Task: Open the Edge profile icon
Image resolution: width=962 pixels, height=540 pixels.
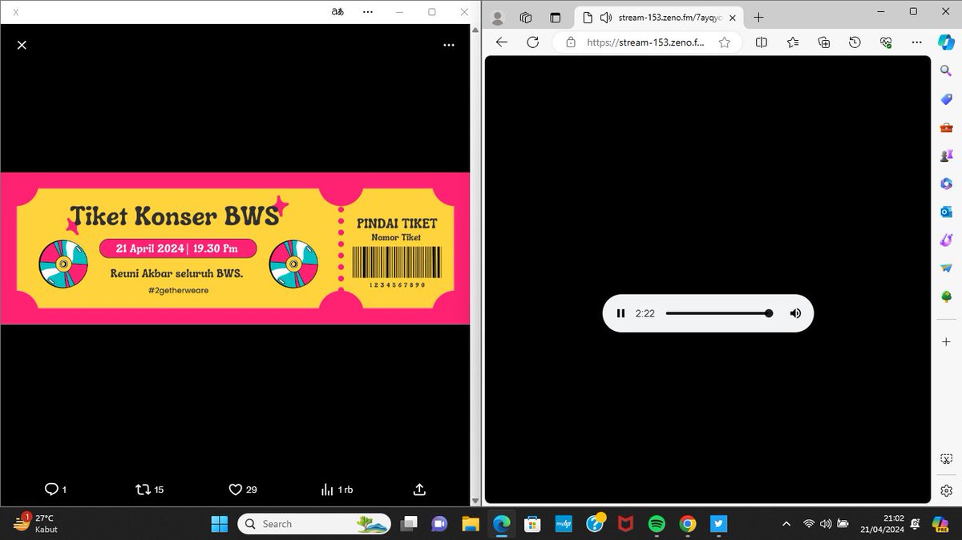Action: pyautogui.click(x=497, y=18)
